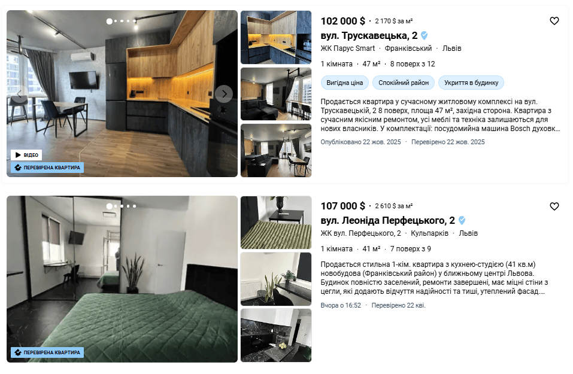
Task: Select the Укриття в будинку tag
Action: coord(471,83)
